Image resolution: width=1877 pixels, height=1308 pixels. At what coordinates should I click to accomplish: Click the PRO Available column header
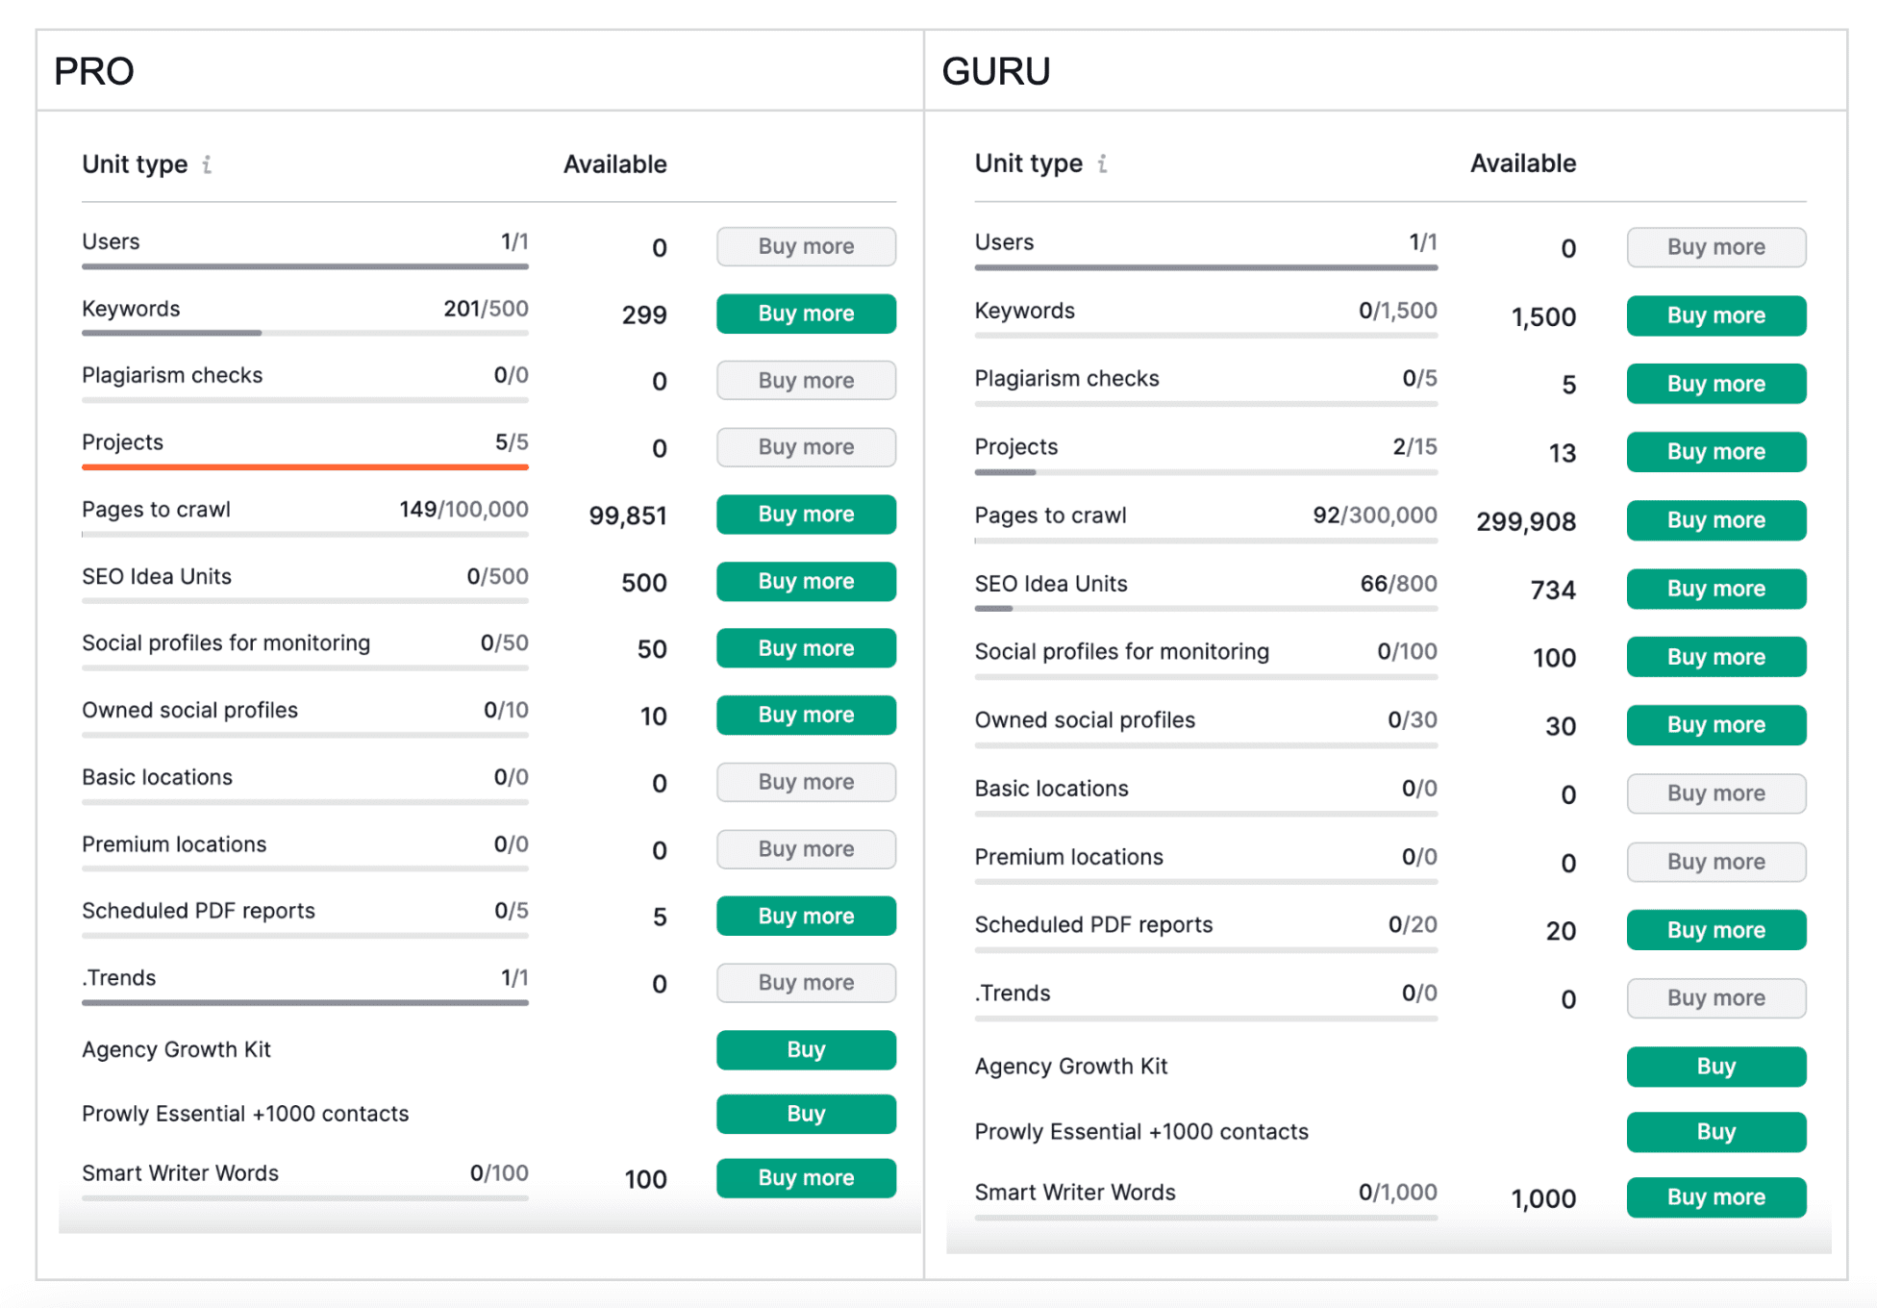click(614, 164)
